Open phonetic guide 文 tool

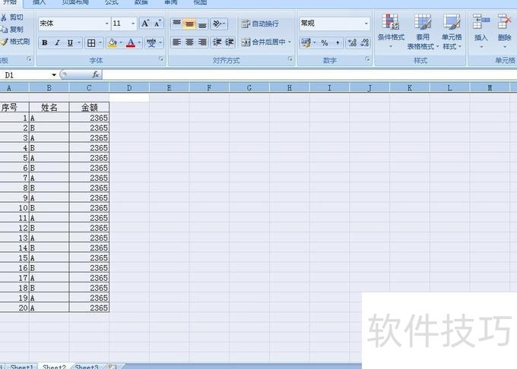151,43
